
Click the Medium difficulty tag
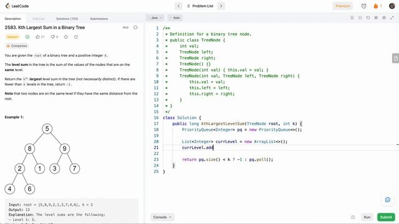click(12, 37)
